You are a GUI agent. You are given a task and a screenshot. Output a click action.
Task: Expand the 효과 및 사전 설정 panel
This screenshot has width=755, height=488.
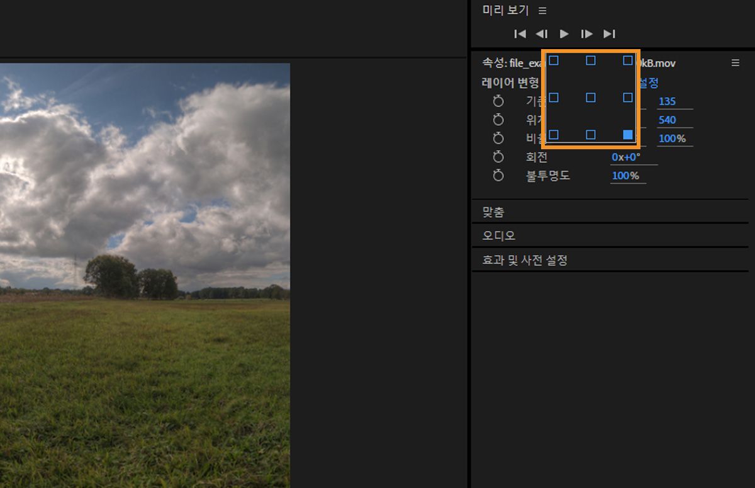610,260
